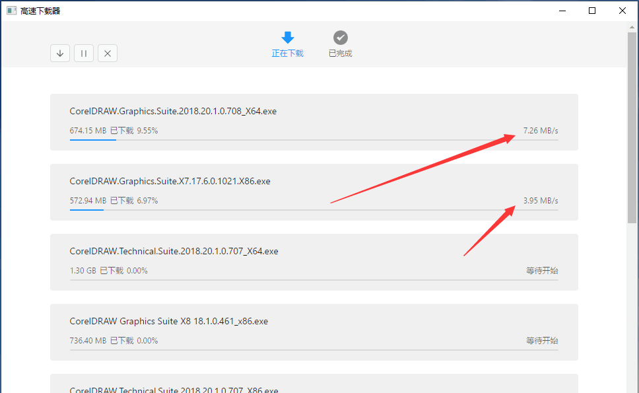Click progress bar of Graphics Suite 2018 X64
The height and width of the screenshot is (393, 639).
(x=314, y=140)
